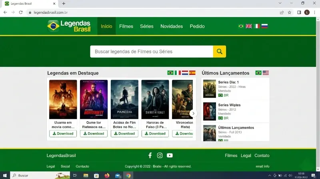The width and height of the screenshot is (320, 179).
Task: Switch language with the UK flag in header
Action: 248,26
